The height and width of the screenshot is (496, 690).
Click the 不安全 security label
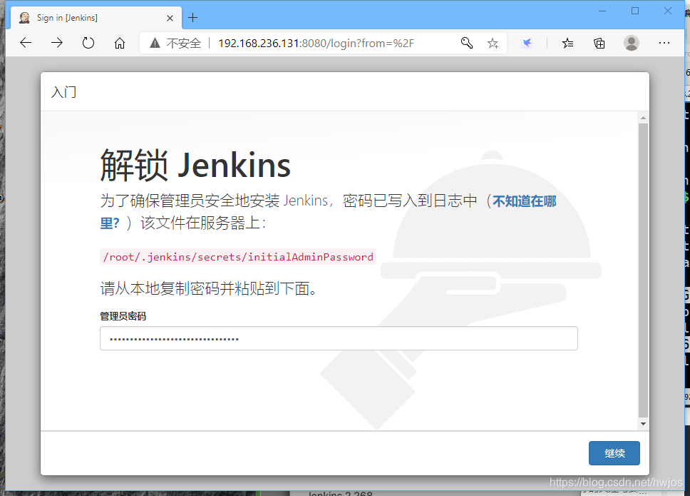click(x=183, y=43)
